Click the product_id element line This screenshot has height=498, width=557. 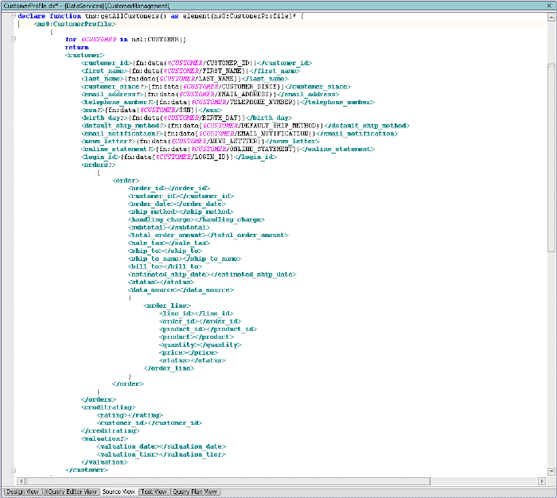click(208, 329)
